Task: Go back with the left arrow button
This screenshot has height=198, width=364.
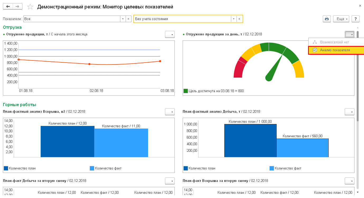Action: point(8,7)
